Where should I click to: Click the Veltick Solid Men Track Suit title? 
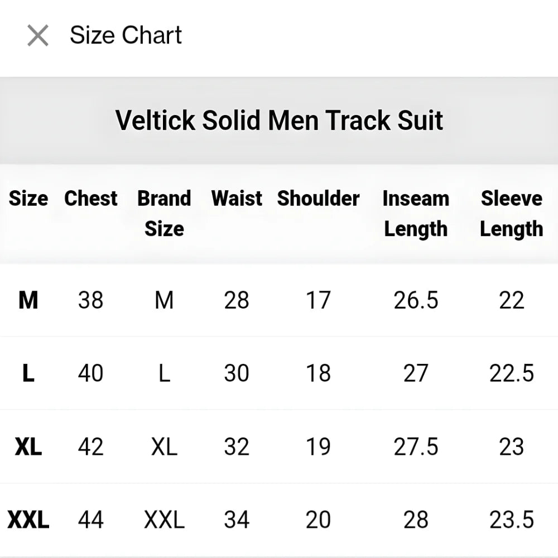[279, 119]
